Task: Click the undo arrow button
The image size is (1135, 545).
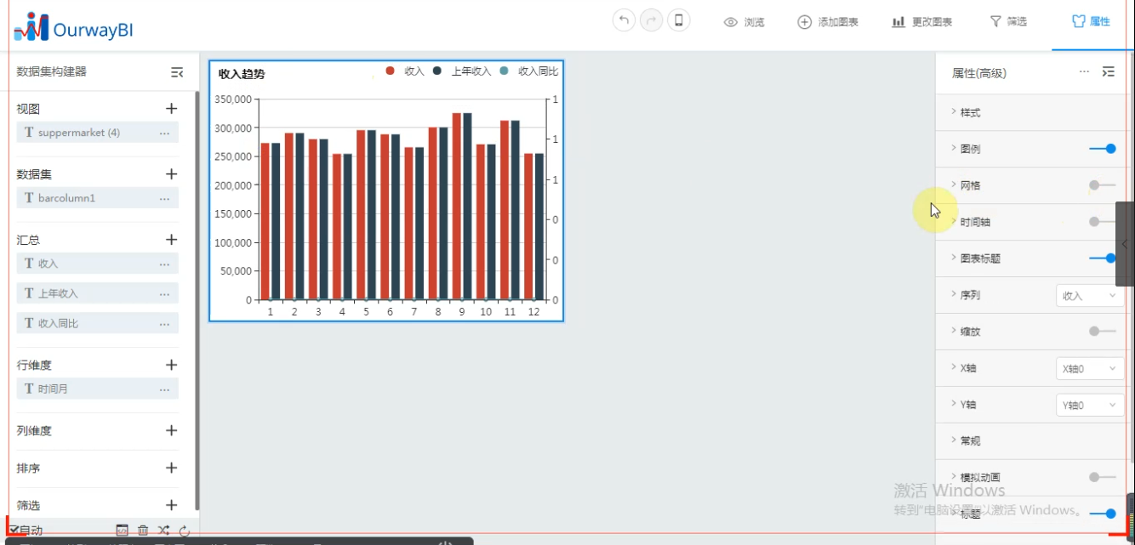Action: 625,21
